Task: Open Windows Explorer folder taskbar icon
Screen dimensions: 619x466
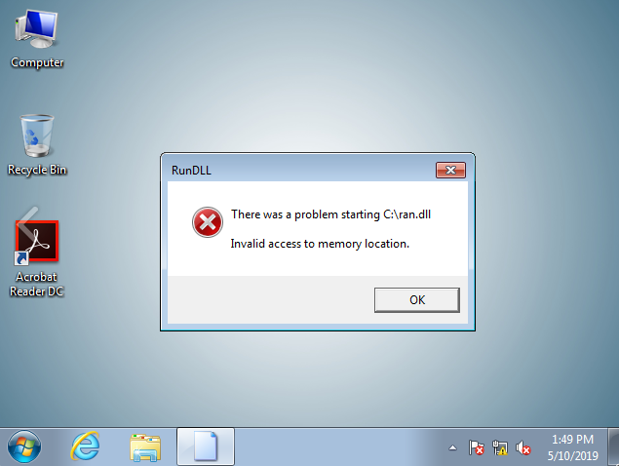Action: pyautogui.click(x=145, y=447)
